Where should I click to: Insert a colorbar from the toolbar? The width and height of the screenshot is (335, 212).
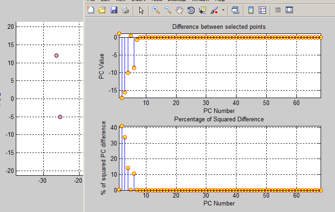coord(251,10)
